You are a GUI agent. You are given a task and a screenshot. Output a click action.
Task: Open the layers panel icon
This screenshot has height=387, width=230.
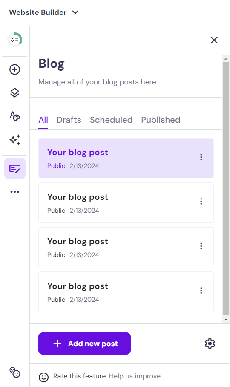[15, 92]
